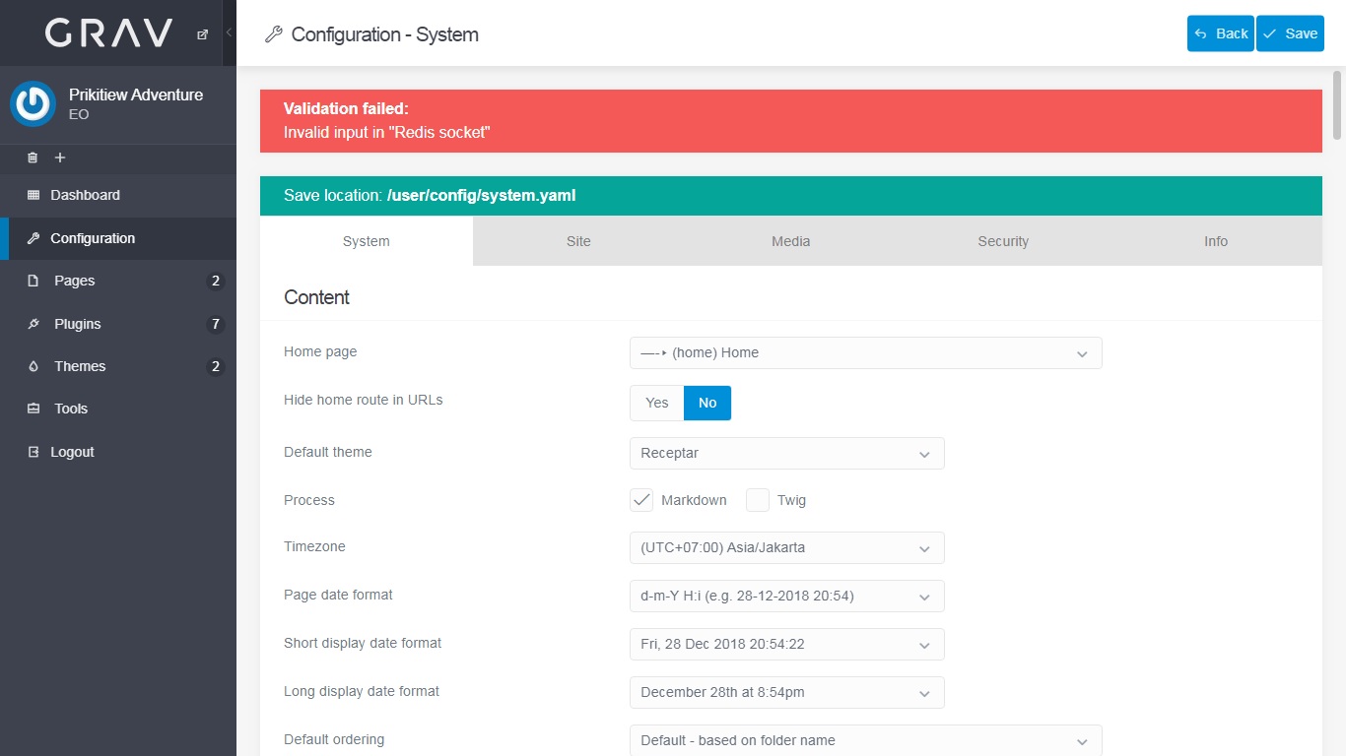Click the Content section heading

point(316,297)
